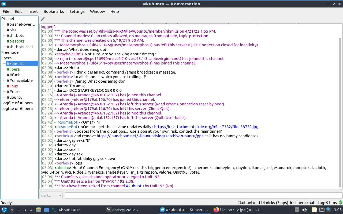
Task: Select the Pissnet server in channel list
Action: click(8, 19)
